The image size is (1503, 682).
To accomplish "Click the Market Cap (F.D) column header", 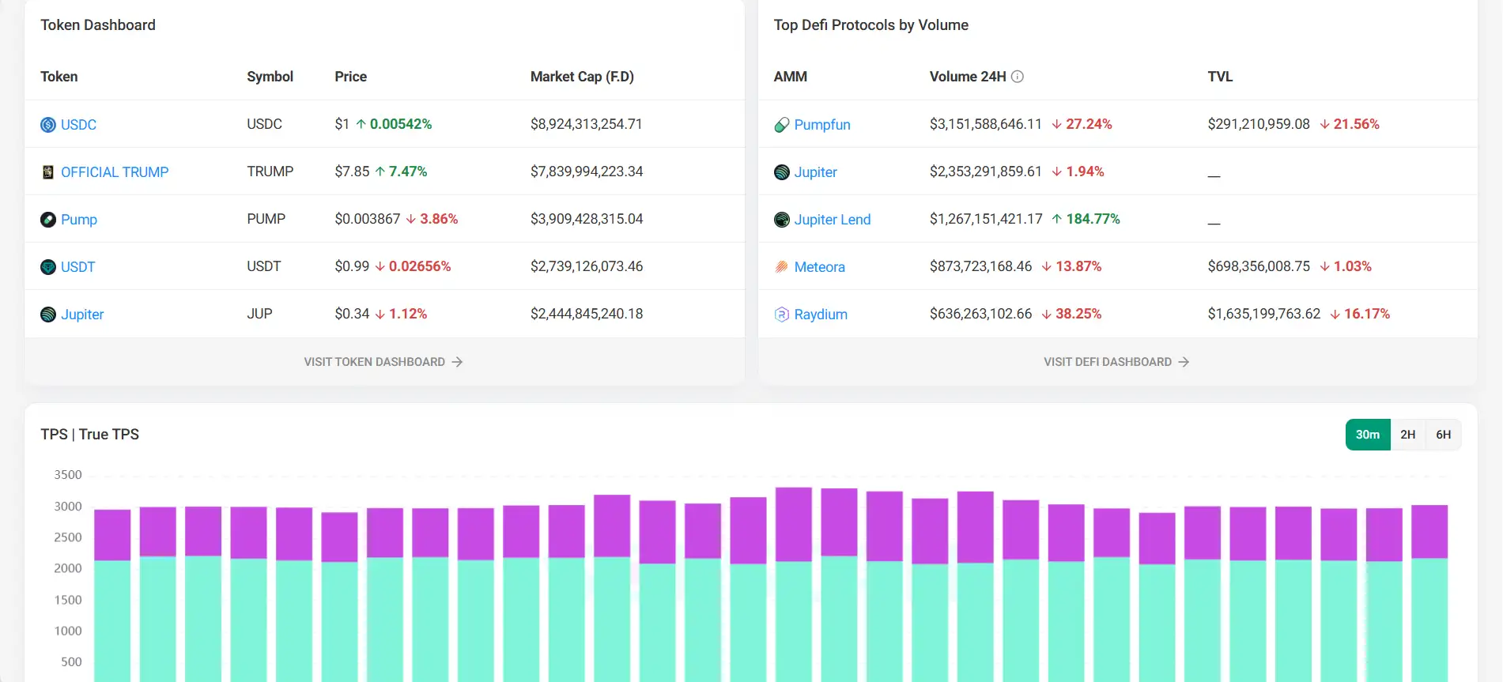I will tap(582, 77).
